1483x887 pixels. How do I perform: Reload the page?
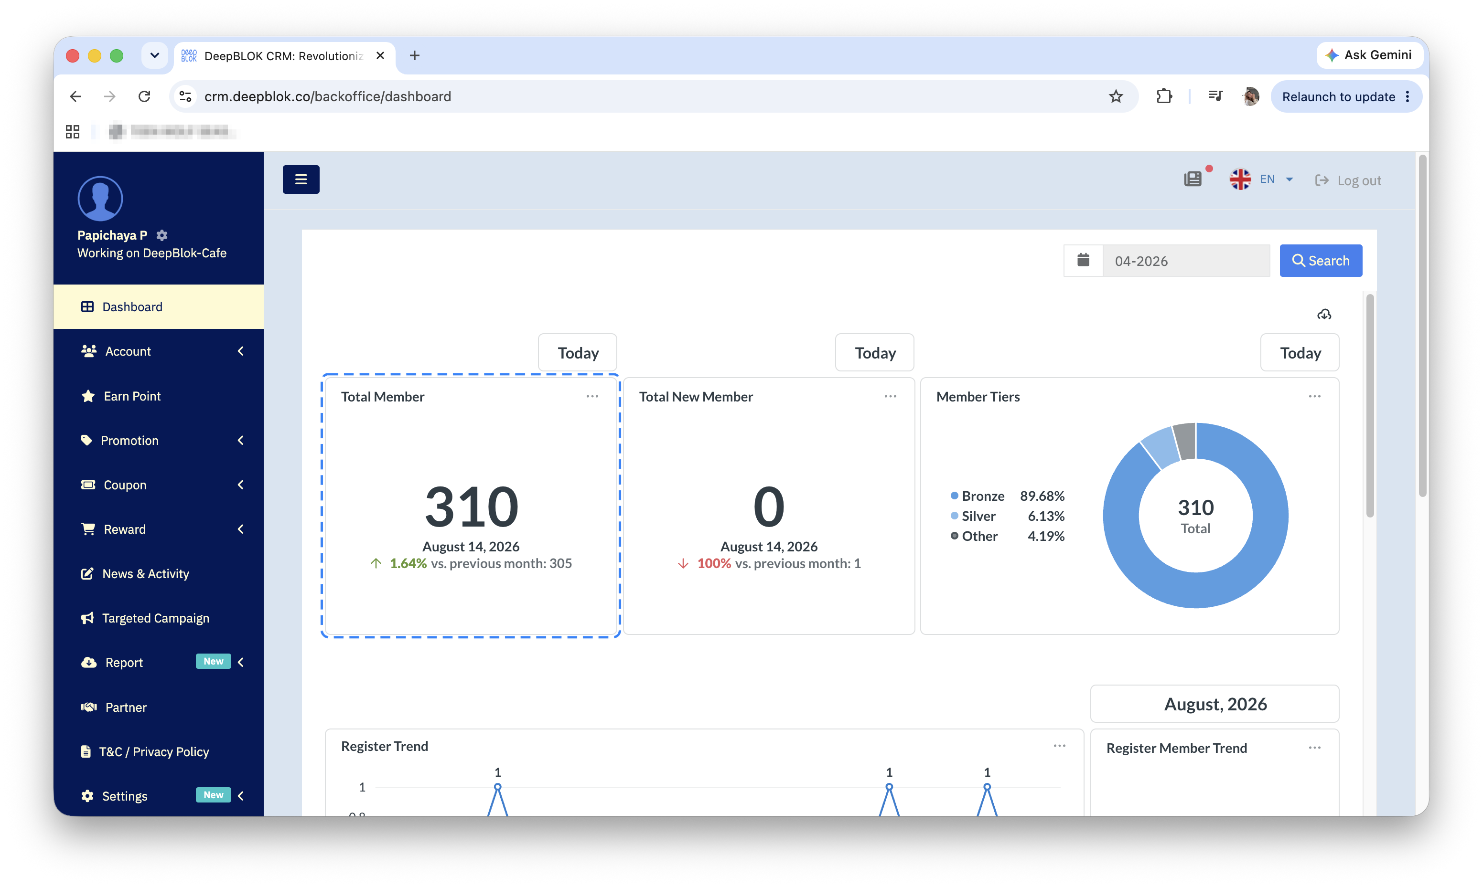click(144, 96)
